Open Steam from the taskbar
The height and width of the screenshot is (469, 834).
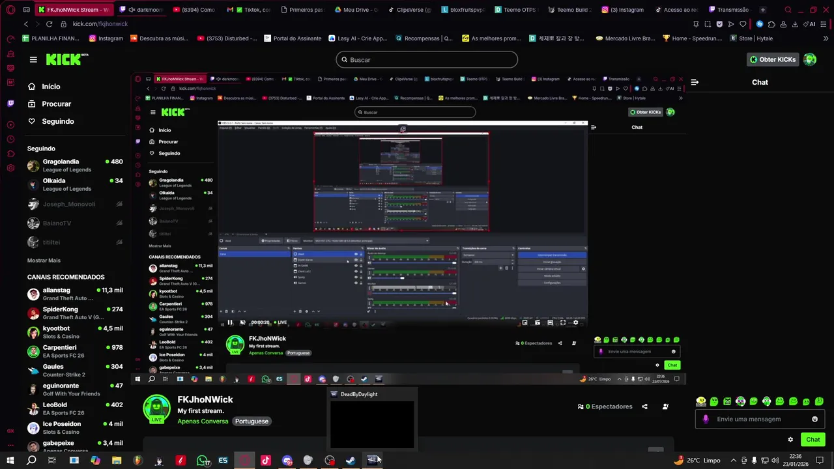tap(351, 461)
